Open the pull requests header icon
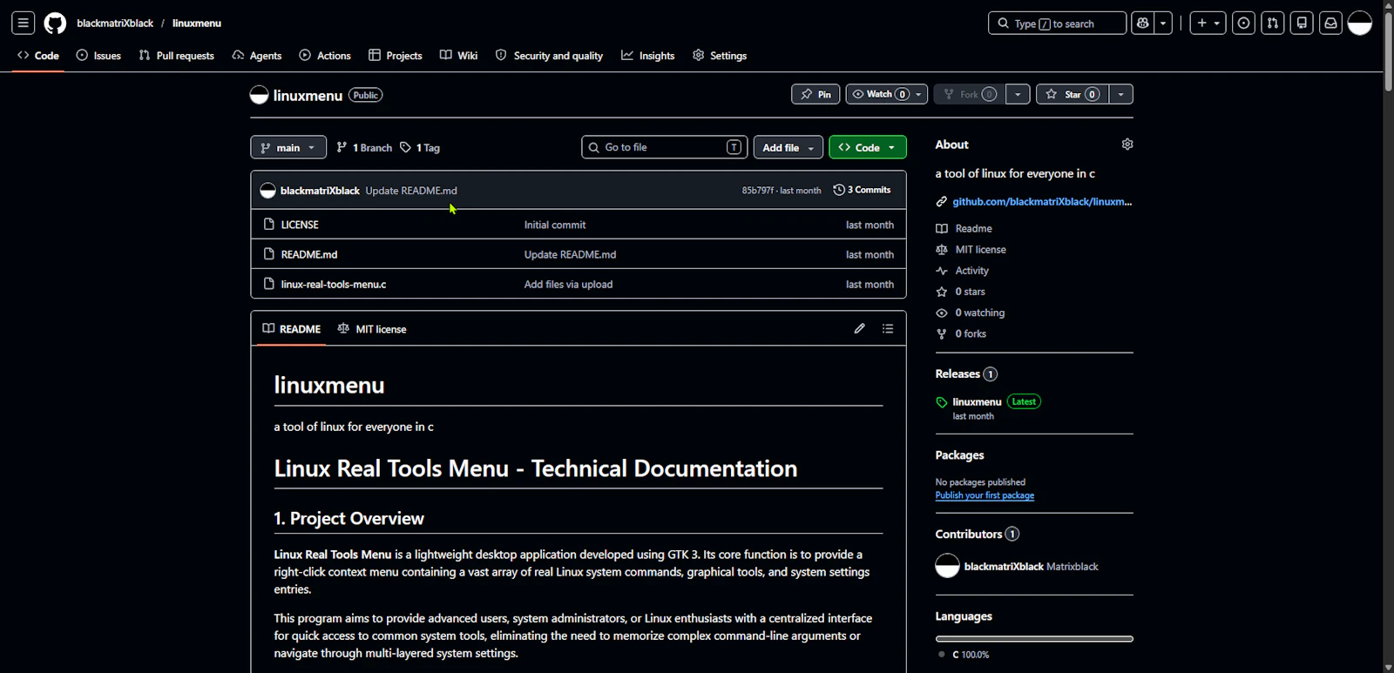The image size is (1394, 673). pyautogui.click(x=1273, y=24)
